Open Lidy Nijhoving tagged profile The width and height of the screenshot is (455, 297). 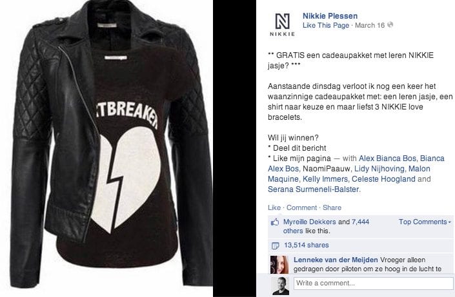[379, 169]
